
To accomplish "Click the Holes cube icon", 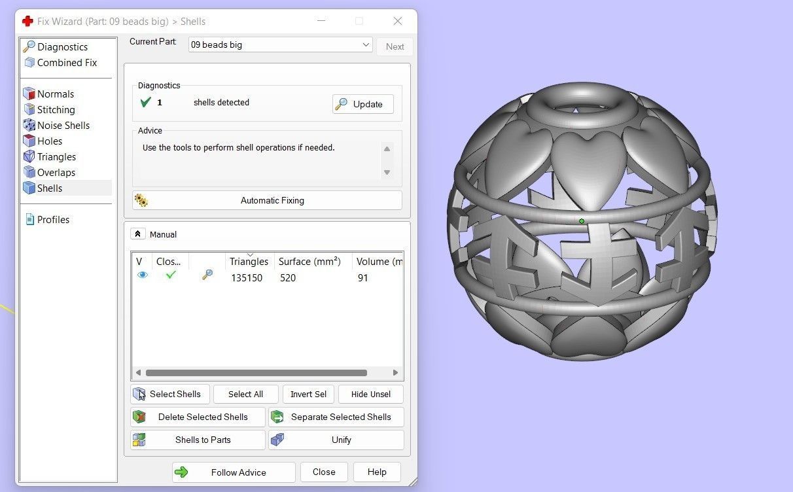I will click(29, 141).
